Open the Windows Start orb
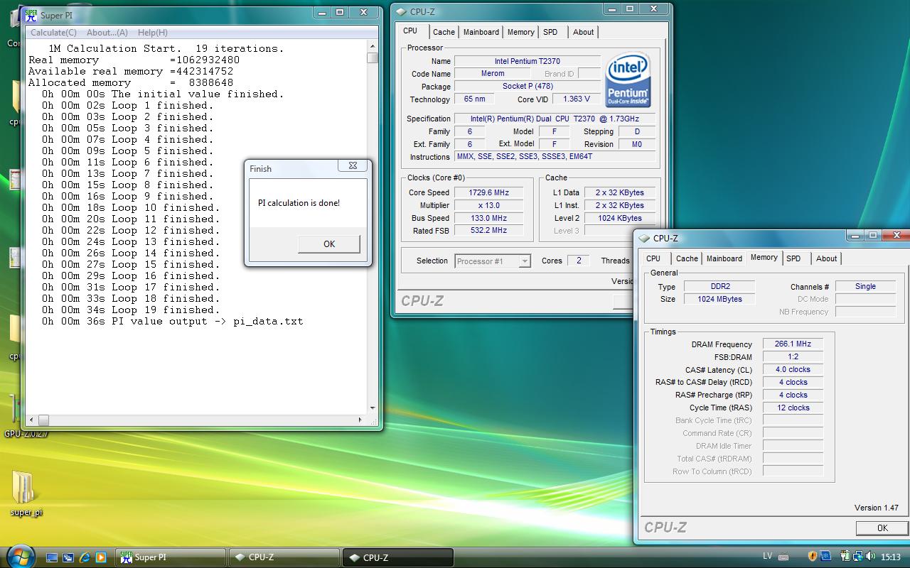 pos(19,555)
